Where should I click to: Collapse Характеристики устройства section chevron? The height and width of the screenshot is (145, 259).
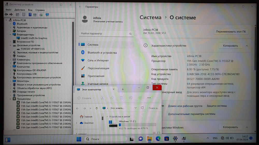click(x=247, y=46)
